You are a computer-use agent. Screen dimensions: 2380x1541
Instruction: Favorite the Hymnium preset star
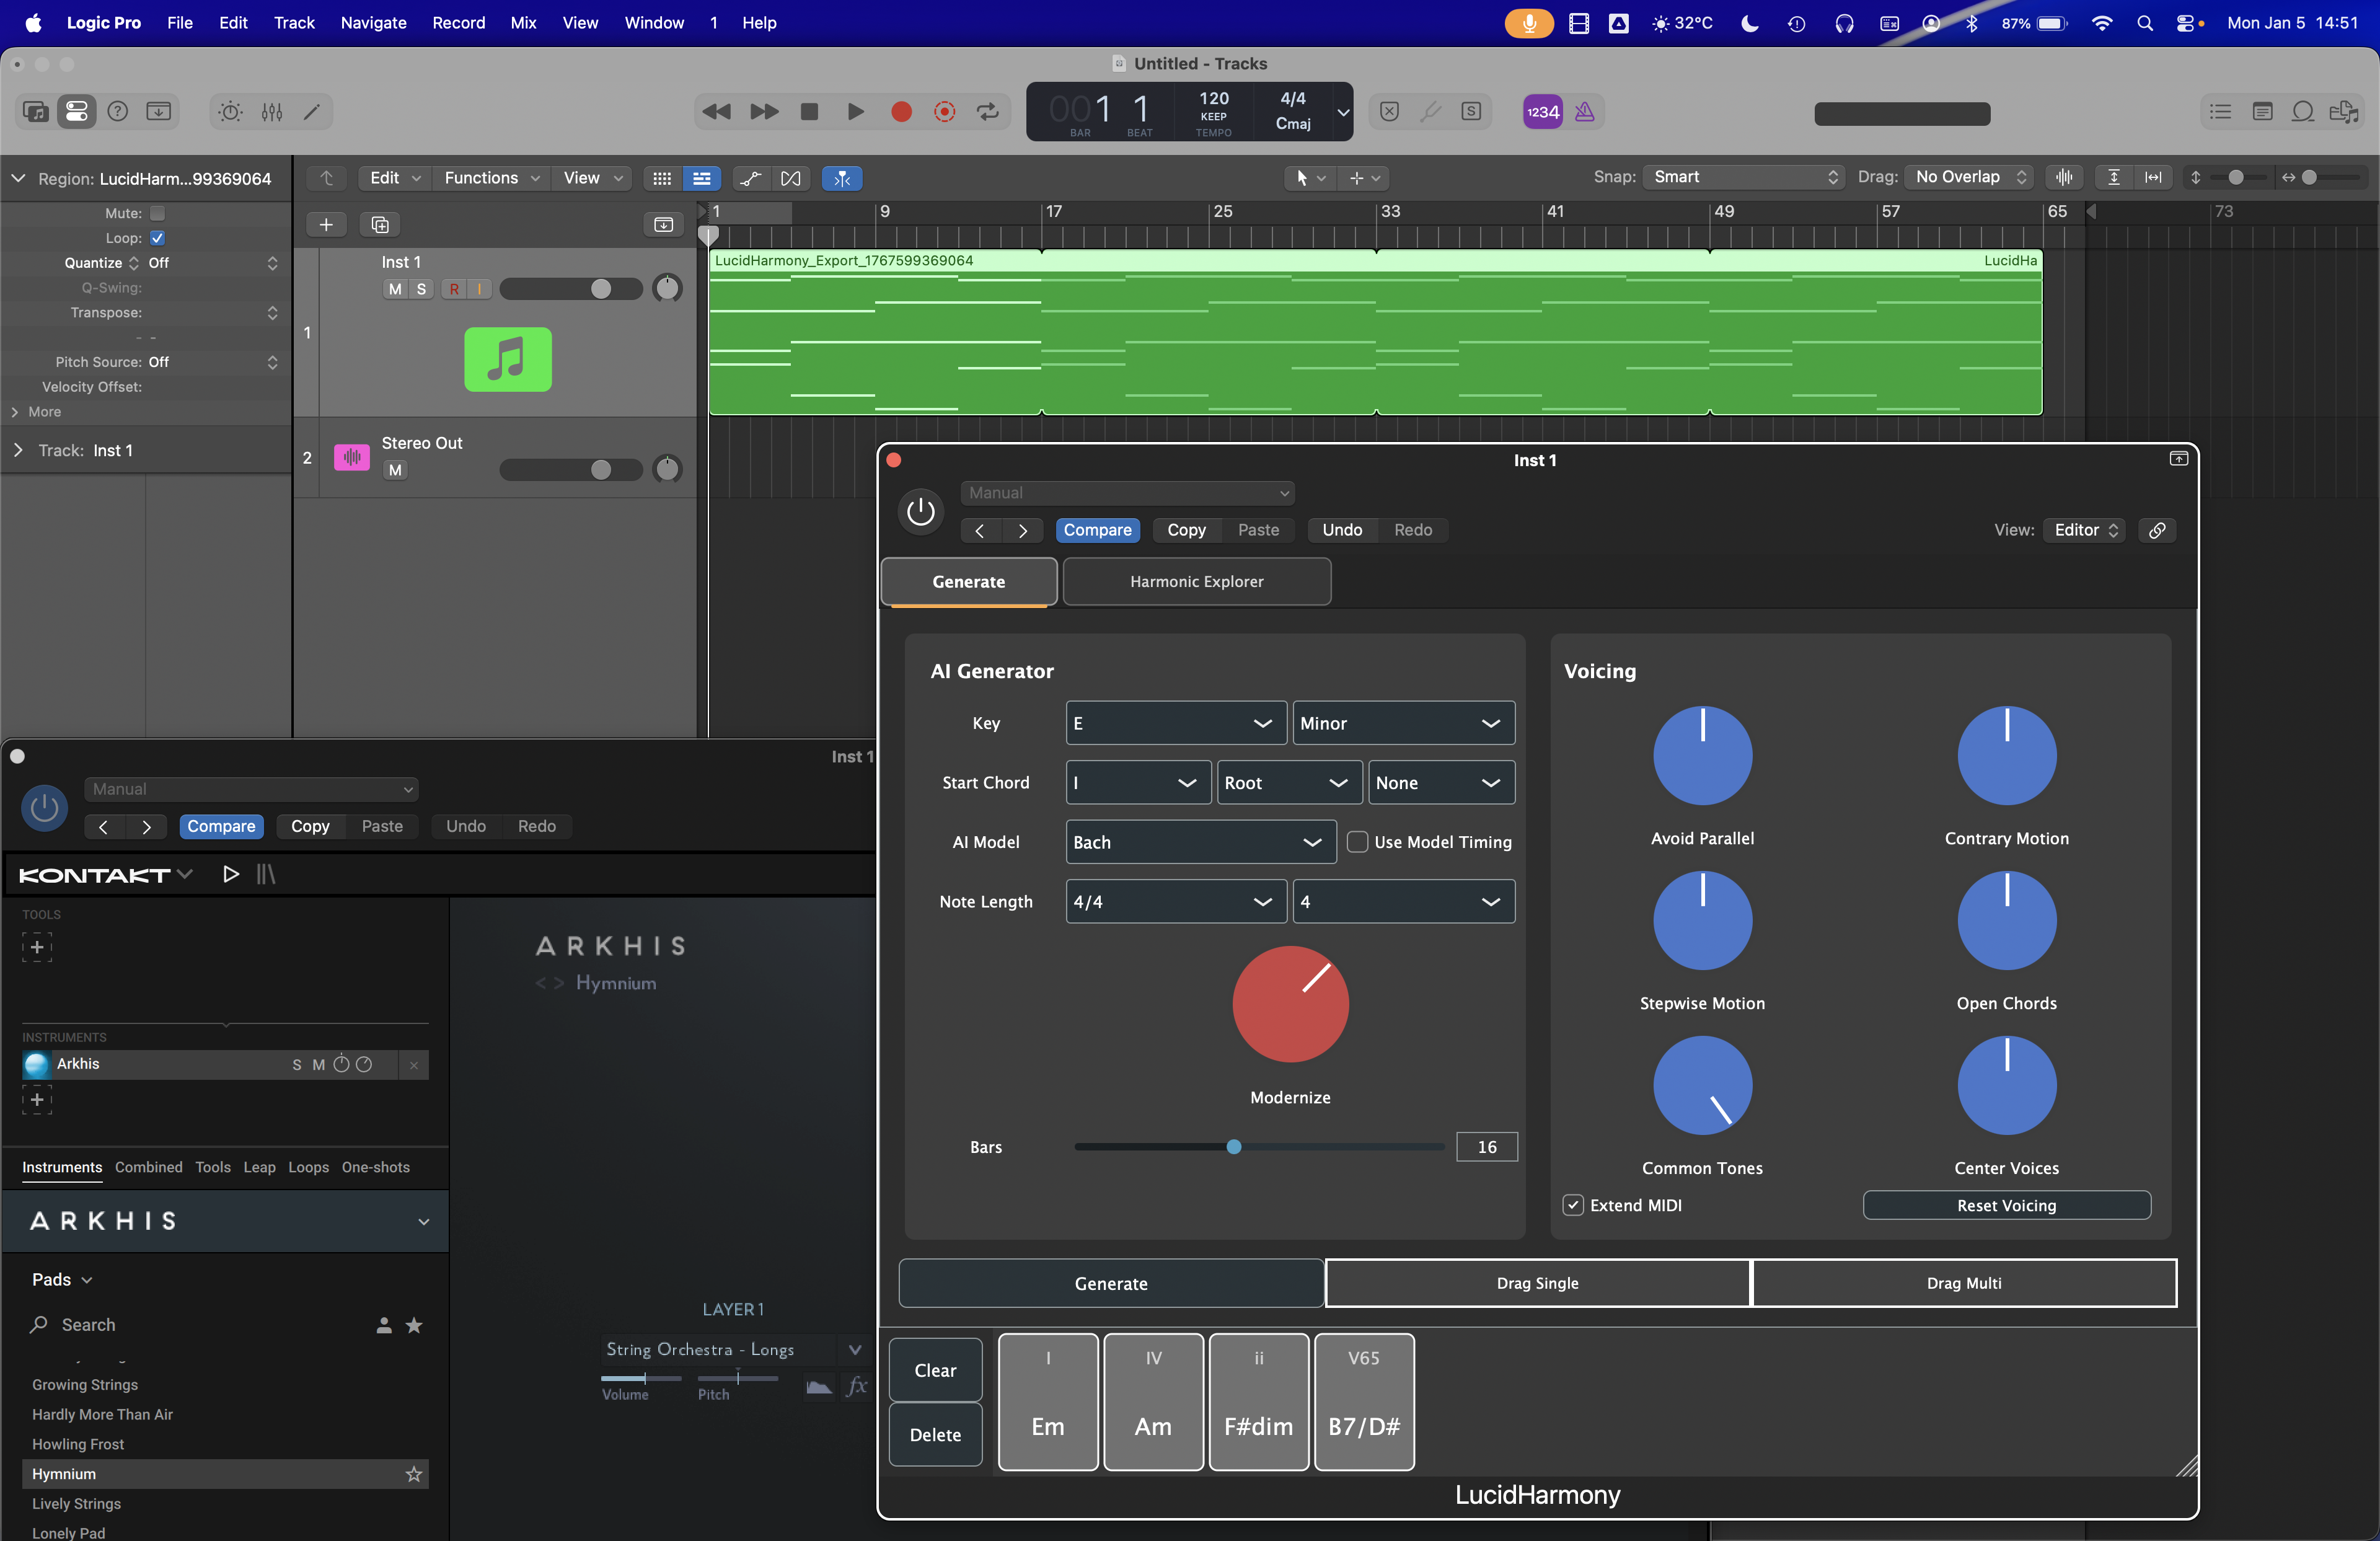tap(414, 1474)
